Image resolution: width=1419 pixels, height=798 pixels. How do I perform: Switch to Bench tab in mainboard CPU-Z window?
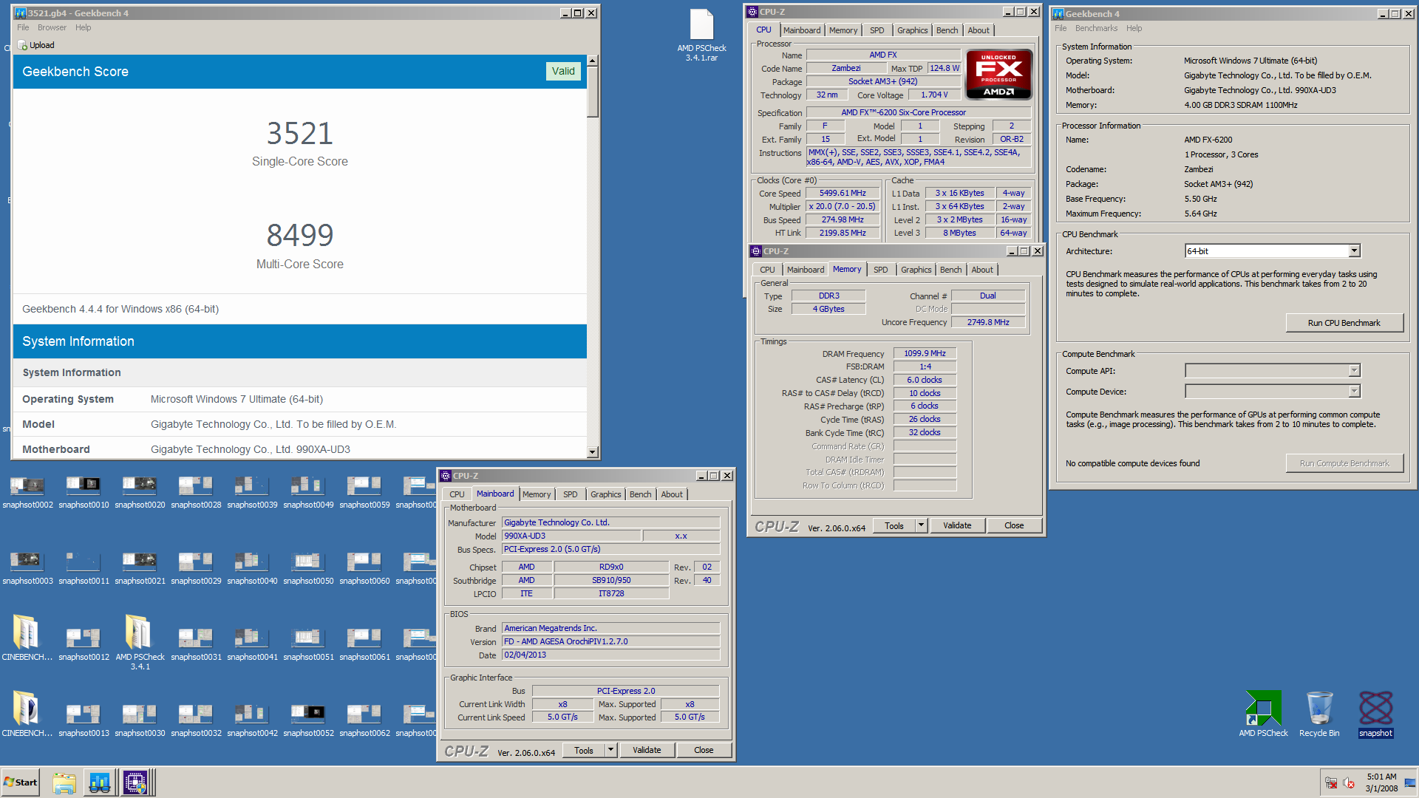coord(640,494)
